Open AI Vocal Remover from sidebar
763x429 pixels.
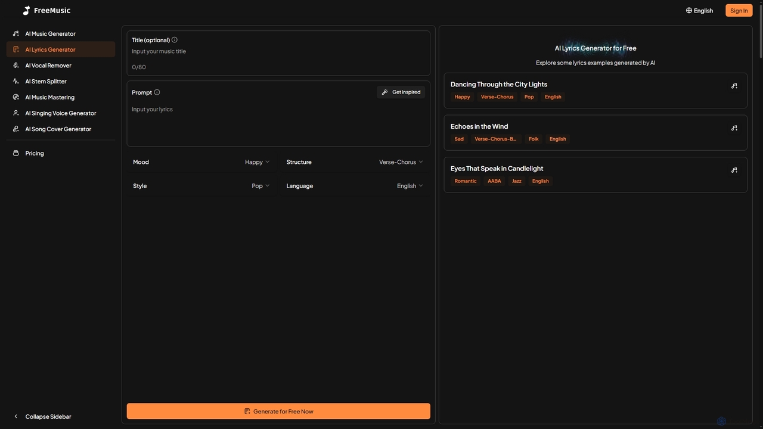tap(61, 66)
